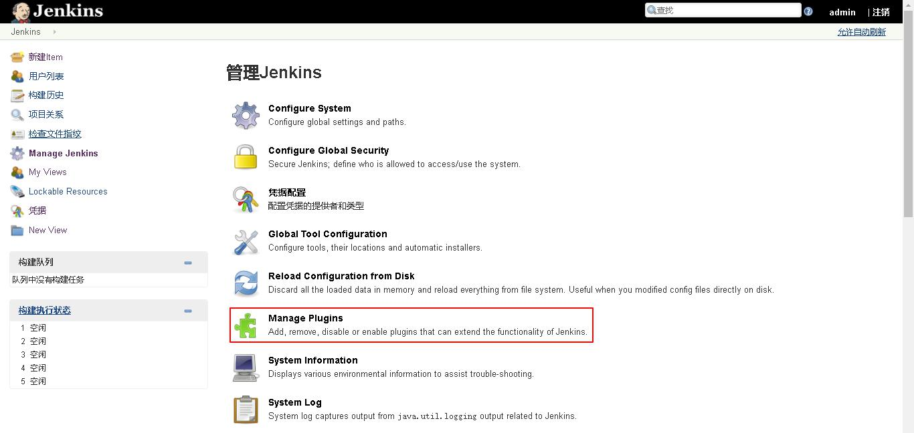Open the Global Tool Configuration link

pos(328,234)
